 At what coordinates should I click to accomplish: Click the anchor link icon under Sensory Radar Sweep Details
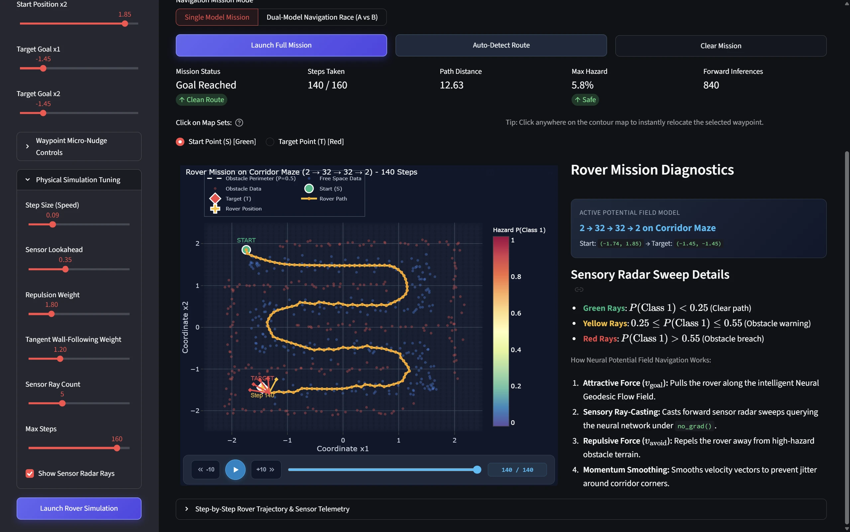coord(579,290)
